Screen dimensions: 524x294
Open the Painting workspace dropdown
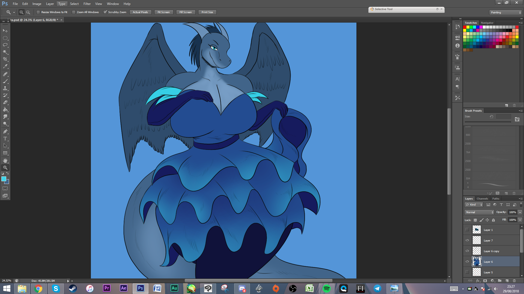505,13
